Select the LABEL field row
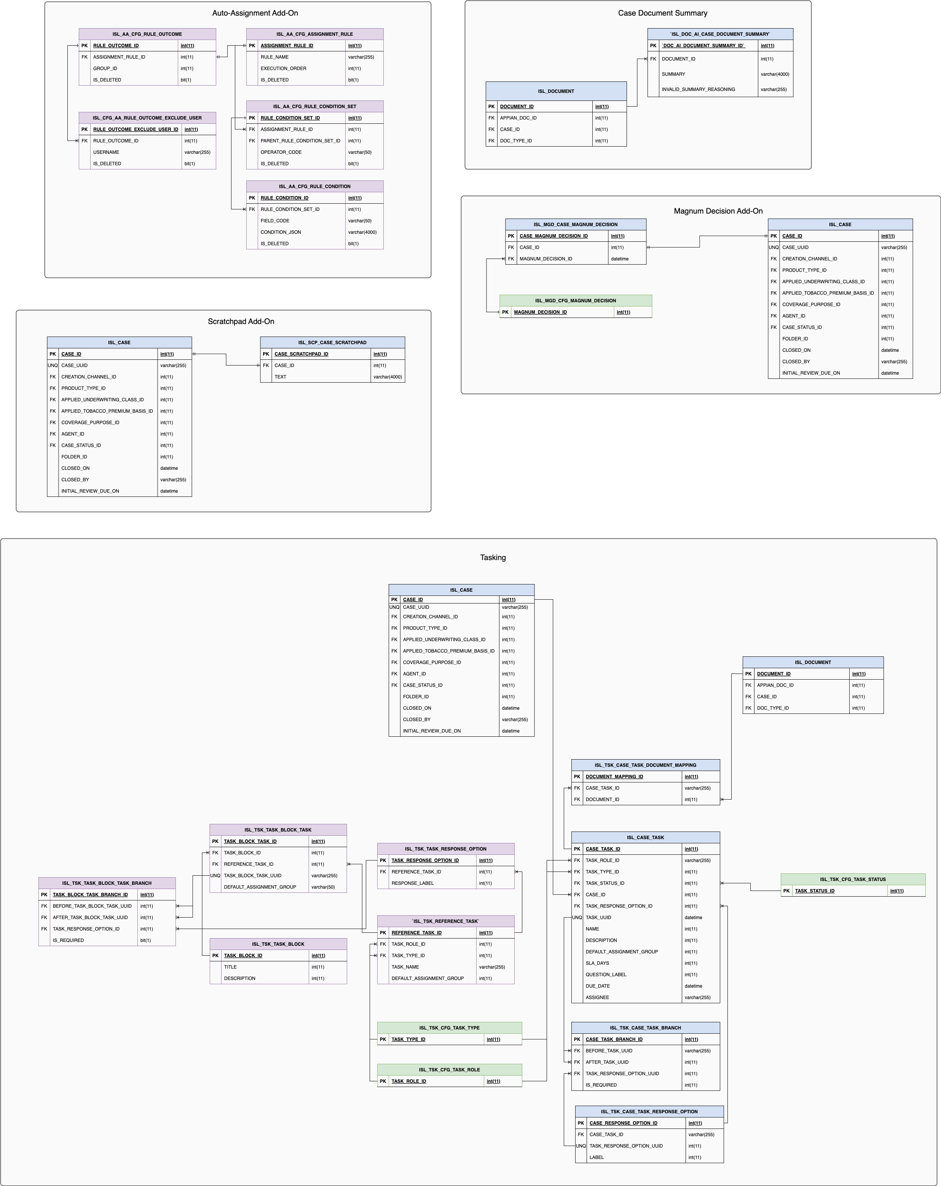 point(649,1157)
